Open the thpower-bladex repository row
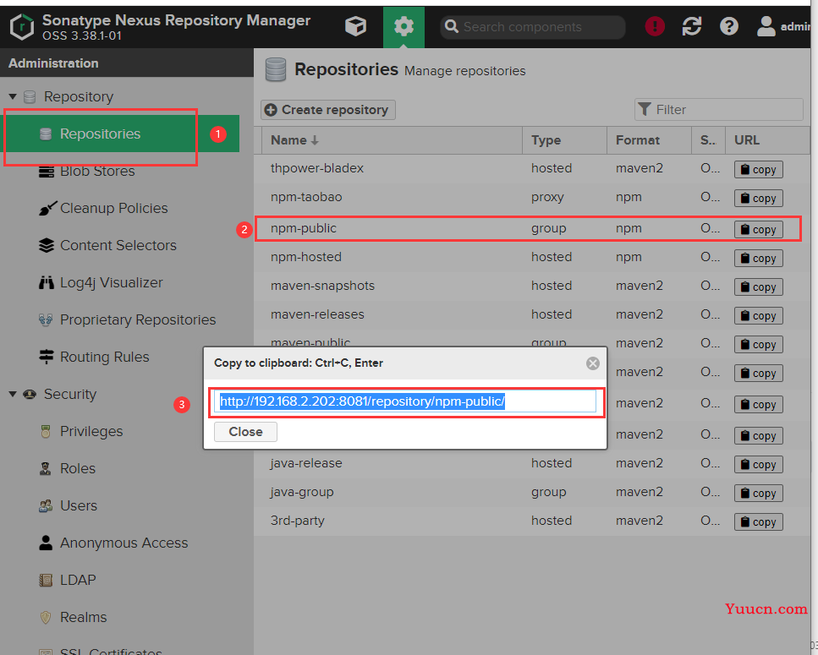 tap(532, 169)
